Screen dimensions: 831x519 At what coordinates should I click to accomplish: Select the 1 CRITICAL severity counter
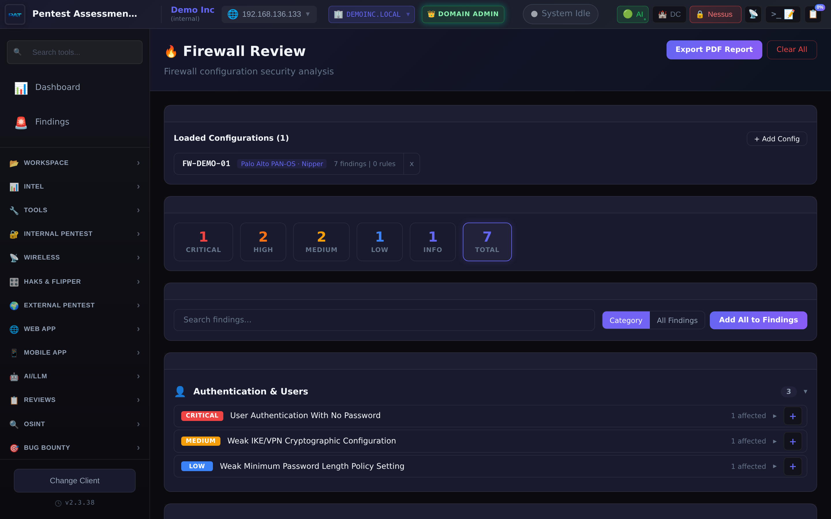[x=203, y=242]
